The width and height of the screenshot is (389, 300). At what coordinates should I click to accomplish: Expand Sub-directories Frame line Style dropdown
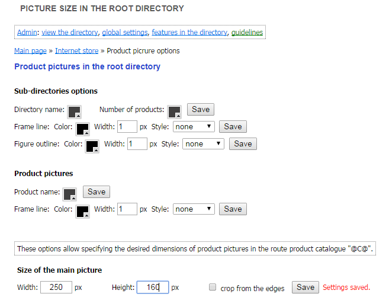pyautogui.click(x=194, y=127)
